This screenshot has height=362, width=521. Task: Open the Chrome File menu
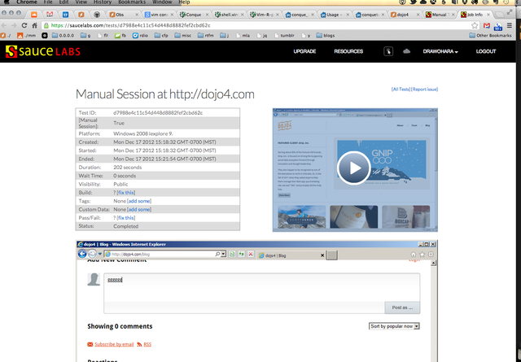[x=48, y=2]
